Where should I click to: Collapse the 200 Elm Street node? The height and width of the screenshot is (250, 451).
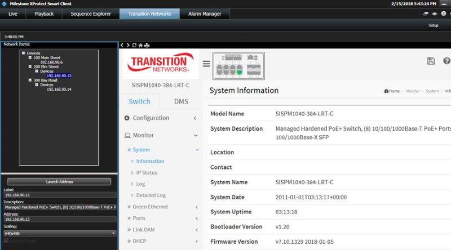tap(30, 66)
